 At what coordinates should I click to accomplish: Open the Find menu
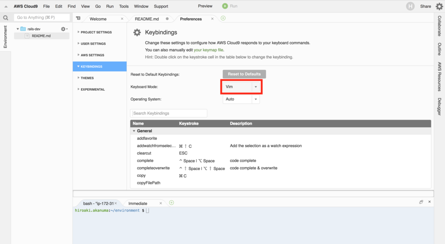point(72,6)
